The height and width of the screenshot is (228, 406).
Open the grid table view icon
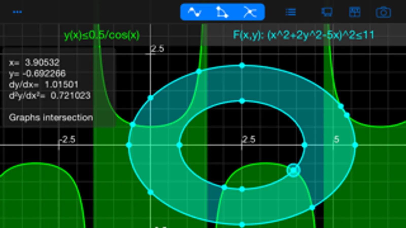tap(354, 12)
